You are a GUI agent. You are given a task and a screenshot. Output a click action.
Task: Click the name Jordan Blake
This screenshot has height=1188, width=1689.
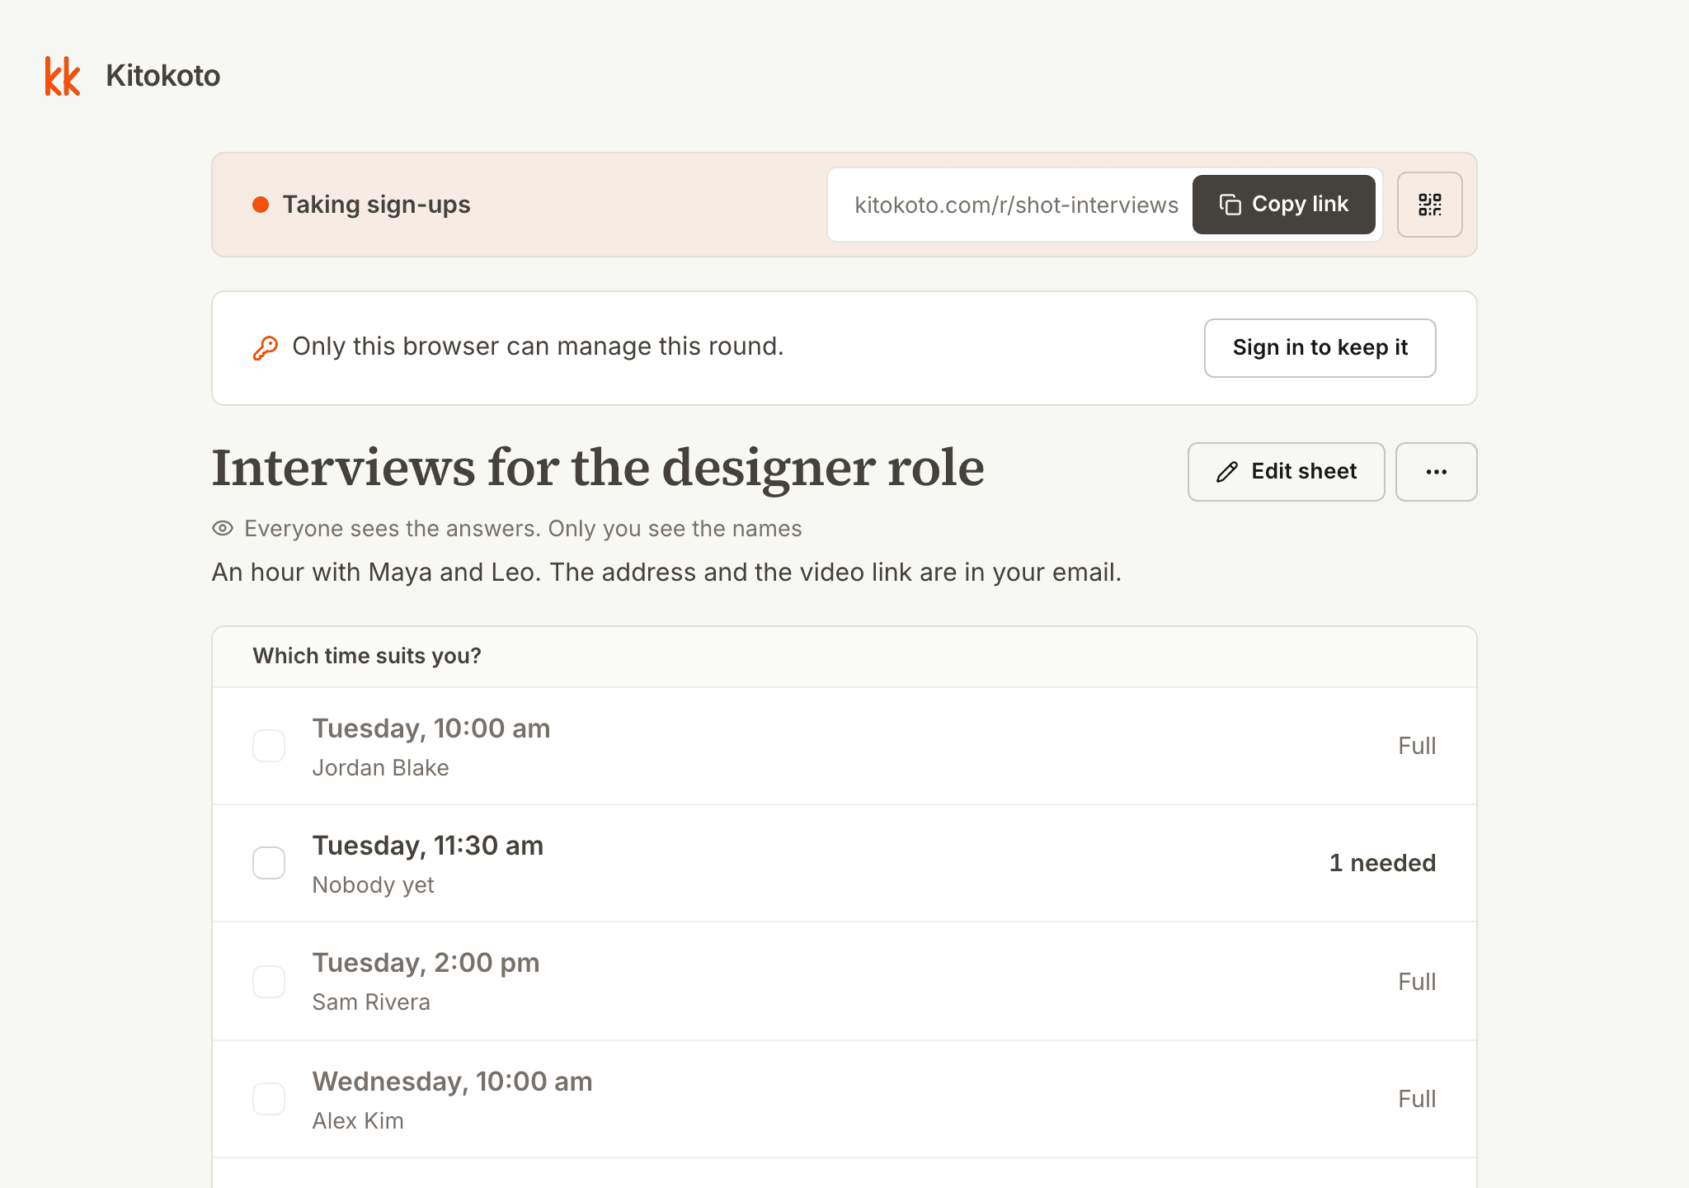[x=380, y=768]
